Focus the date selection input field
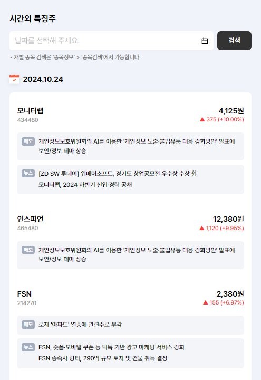Image resolution: width=261 pixels, height=380 pixels. 111,41
